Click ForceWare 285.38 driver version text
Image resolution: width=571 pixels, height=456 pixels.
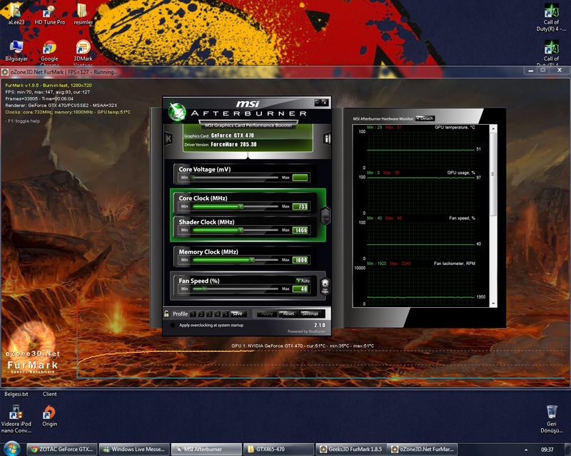coord(234,145)
